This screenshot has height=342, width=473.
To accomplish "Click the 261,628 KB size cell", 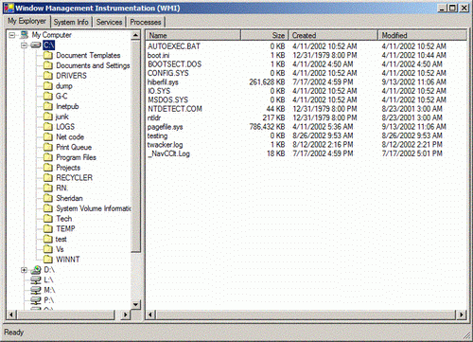I will pyautogui.click(x=267, y=82).
